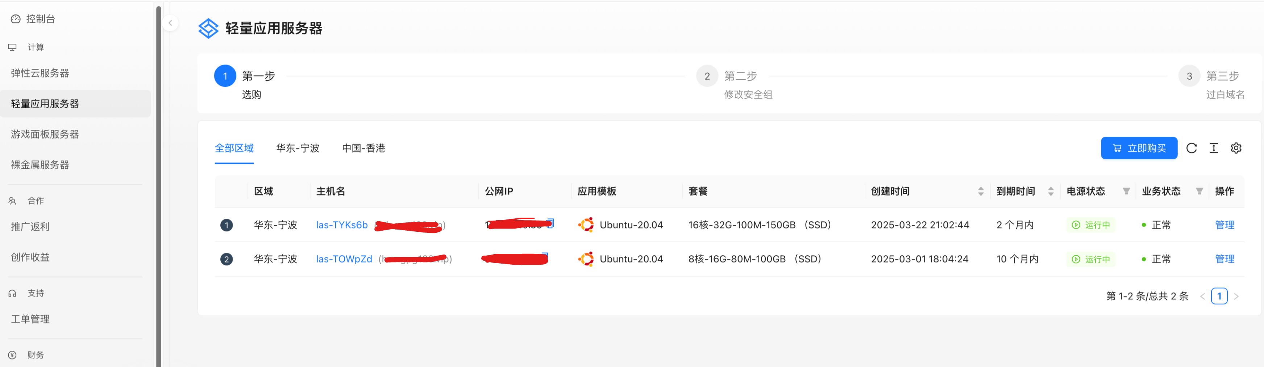Open the table density (row height) icon
The height and width of the screenshot is (367, 1264).
1214,148
